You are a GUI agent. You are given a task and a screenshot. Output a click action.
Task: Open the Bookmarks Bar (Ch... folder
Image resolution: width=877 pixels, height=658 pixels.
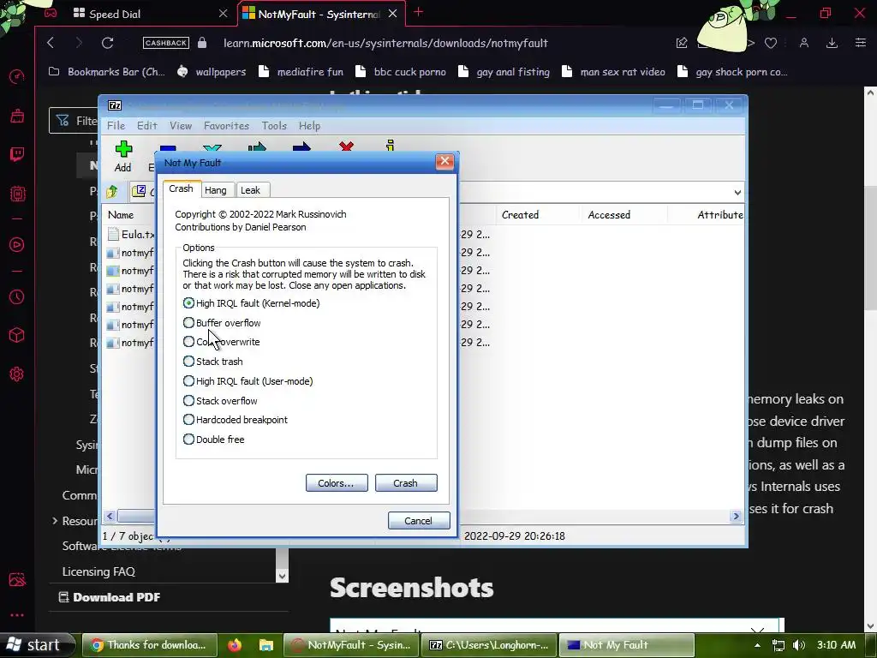click(107, 72)
